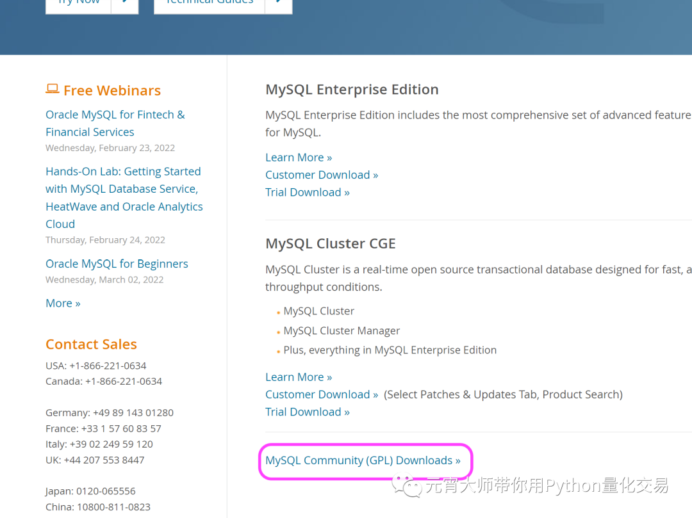Click the Germany: +49 89 143 01280 line
The height and width of the screenshot is (518, 692).
pyautogui.click(x=110, y=413)
